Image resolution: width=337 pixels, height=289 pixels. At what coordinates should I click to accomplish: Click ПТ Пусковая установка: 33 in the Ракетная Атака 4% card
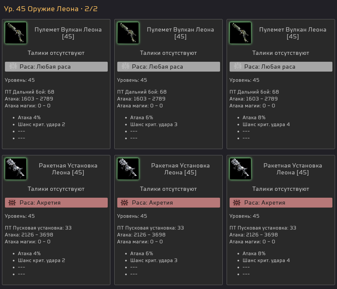38,228
